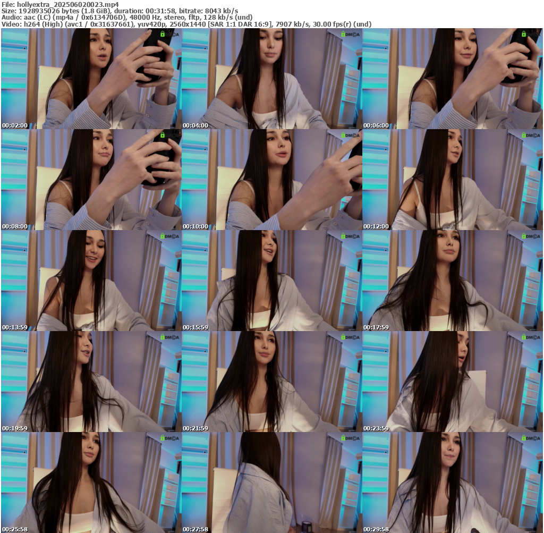Screen dimensions: 544x533
Task: Open the thumbnail stamped 00:25:58
Action: pos(91,483)
